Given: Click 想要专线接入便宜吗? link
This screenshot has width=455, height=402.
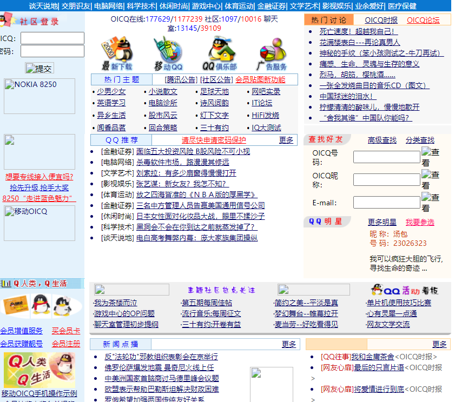Looking at the screenshot, I should pyautogui.click(x=39, y=177).
